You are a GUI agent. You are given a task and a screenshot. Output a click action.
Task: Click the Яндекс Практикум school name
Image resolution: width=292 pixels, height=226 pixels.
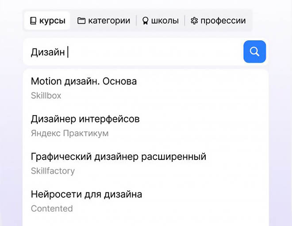pos(69,133)
